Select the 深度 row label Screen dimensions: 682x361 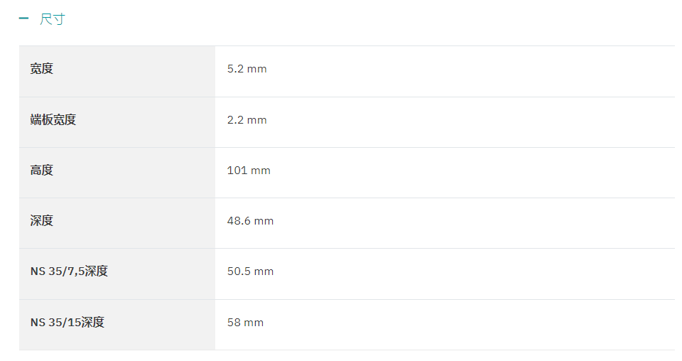42,220
